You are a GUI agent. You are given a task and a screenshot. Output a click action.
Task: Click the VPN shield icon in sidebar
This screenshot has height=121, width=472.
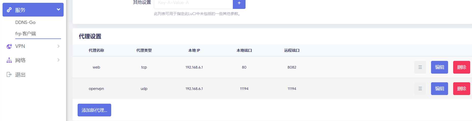tap(9, 46)
